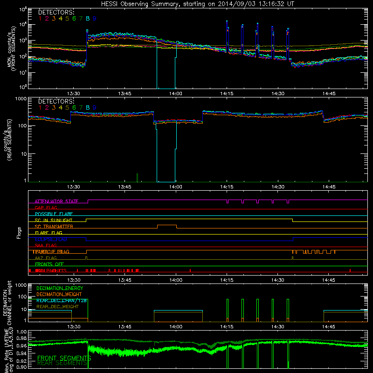
Task: Select the DETECTORS: label in rear segments plot
Action: (56, 101)
